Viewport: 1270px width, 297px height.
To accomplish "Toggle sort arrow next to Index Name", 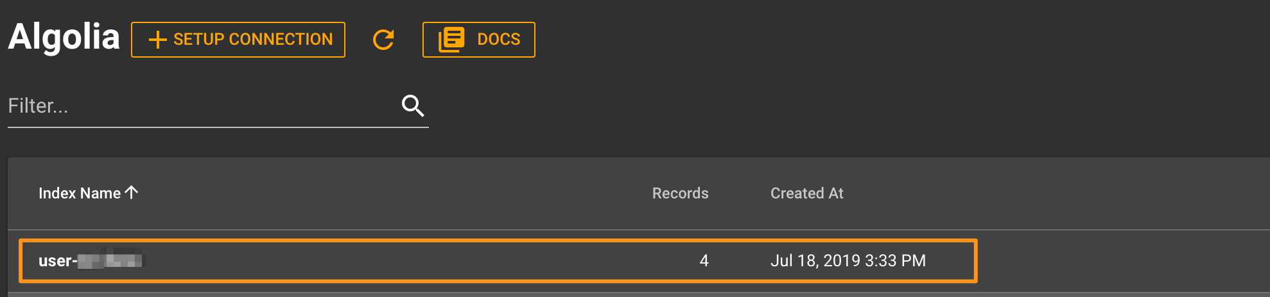I will click(132, 192).
